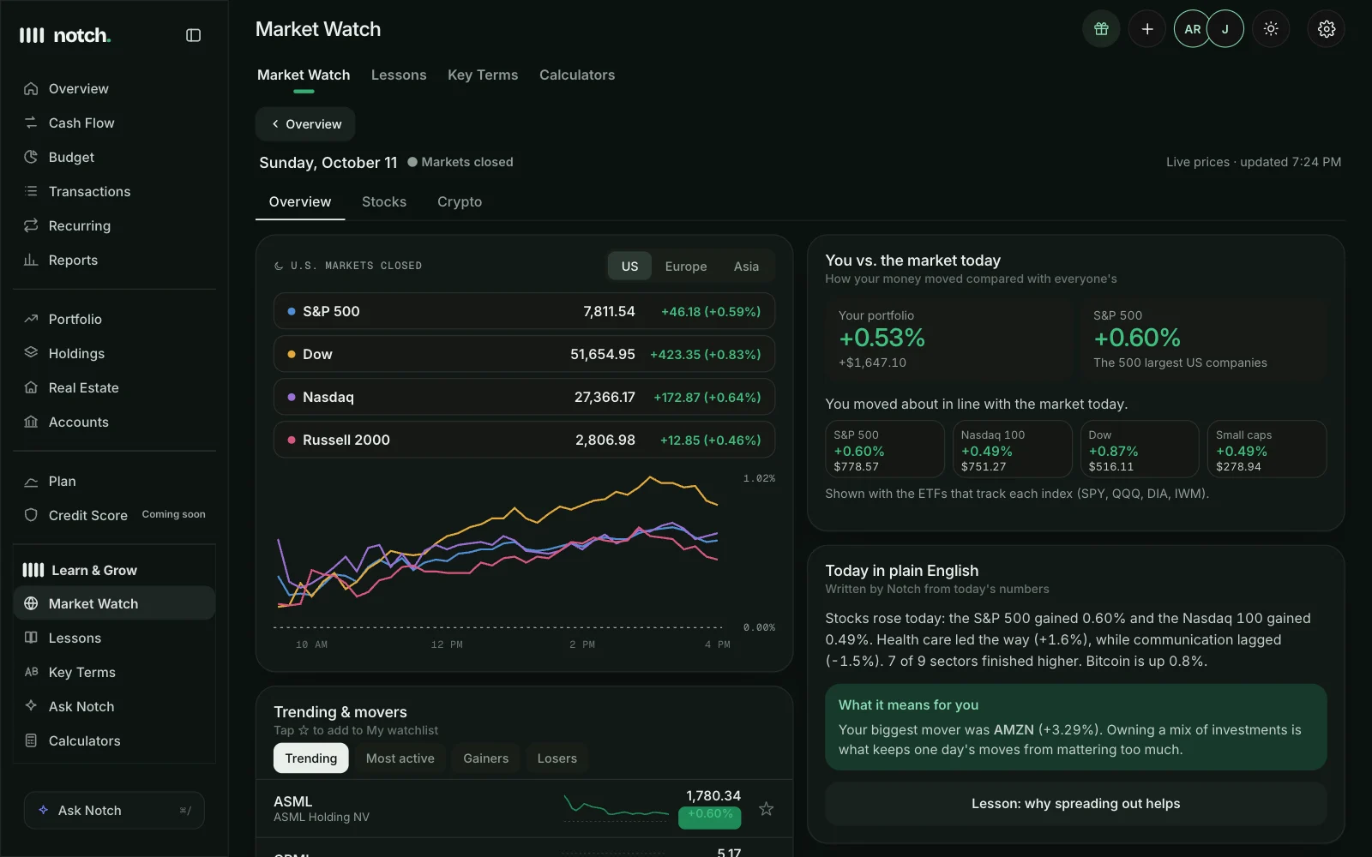The height and width of the screenshot is (857, 1372).
Task: Click Markets closed status indicator
Action: 460,162
